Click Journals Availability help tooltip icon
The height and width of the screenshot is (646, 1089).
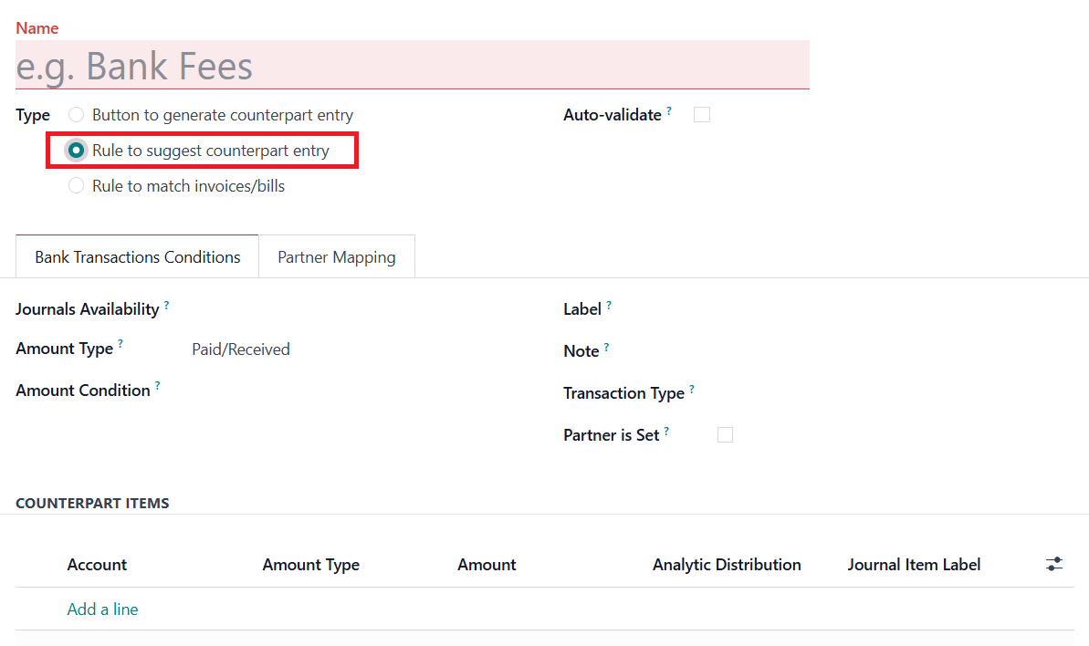click(166, 305)
